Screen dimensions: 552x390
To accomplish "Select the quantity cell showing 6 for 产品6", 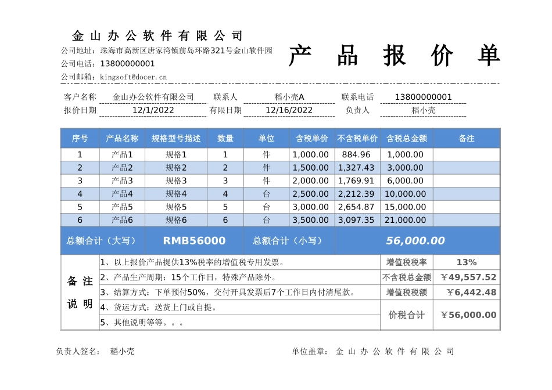I will click(x=225, y=219).
